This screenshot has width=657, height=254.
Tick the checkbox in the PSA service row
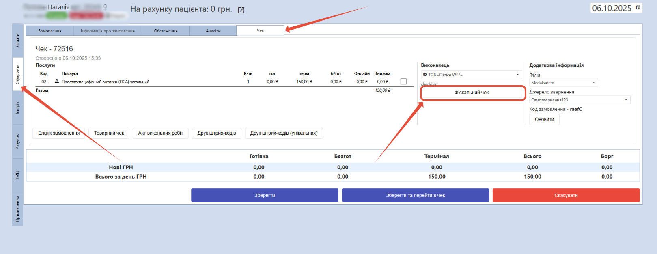pos(403,82)
